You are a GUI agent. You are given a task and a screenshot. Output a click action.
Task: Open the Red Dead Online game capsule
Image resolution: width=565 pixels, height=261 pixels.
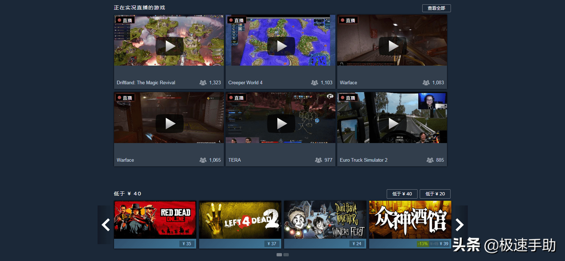pyautogui.click(x=155, y=220)
